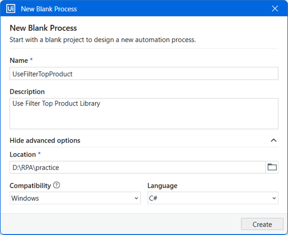This screenshot has height=235, width=288.
Task: Focus the Location path field
Action: pos(138,167)
